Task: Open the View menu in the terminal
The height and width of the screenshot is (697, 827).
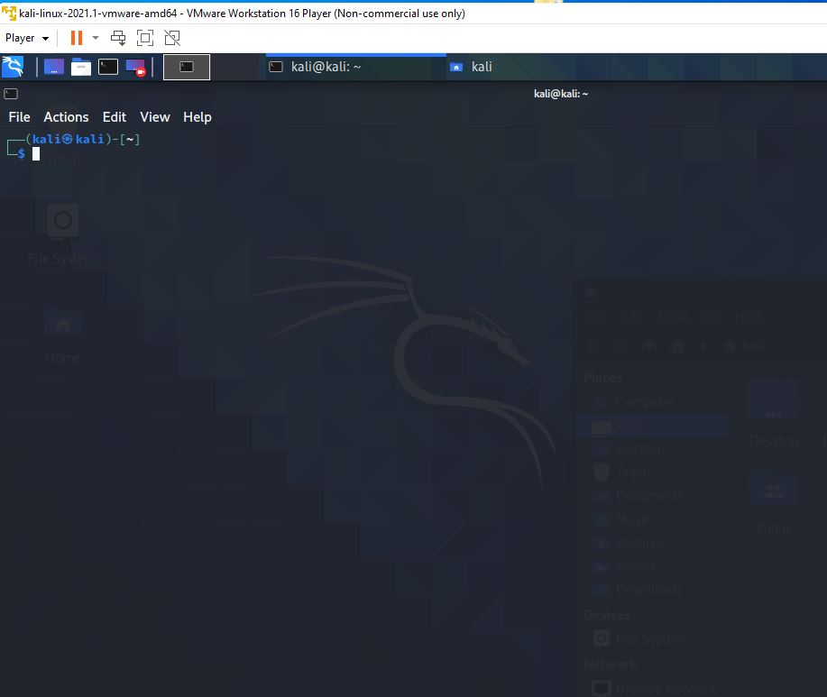Action: pos(154,117)
